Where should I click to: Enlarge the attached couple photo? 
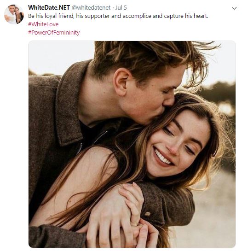(x=132, y=144)
